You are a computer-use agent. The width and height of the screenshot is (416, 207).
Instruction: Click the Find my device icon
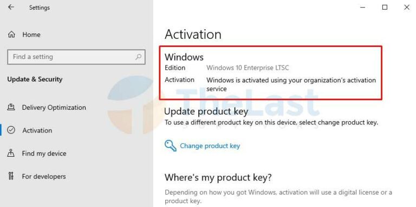(11, 153)
